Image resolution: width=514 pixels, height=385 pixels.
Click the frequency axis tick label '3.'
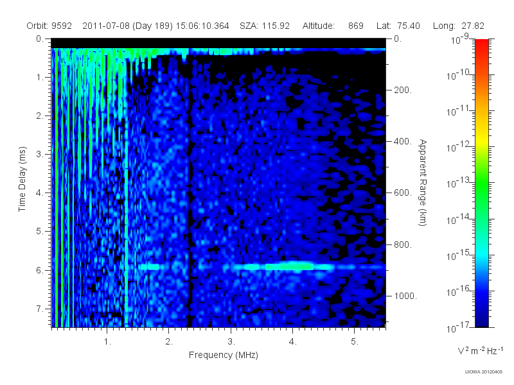[x=231, y=342]
